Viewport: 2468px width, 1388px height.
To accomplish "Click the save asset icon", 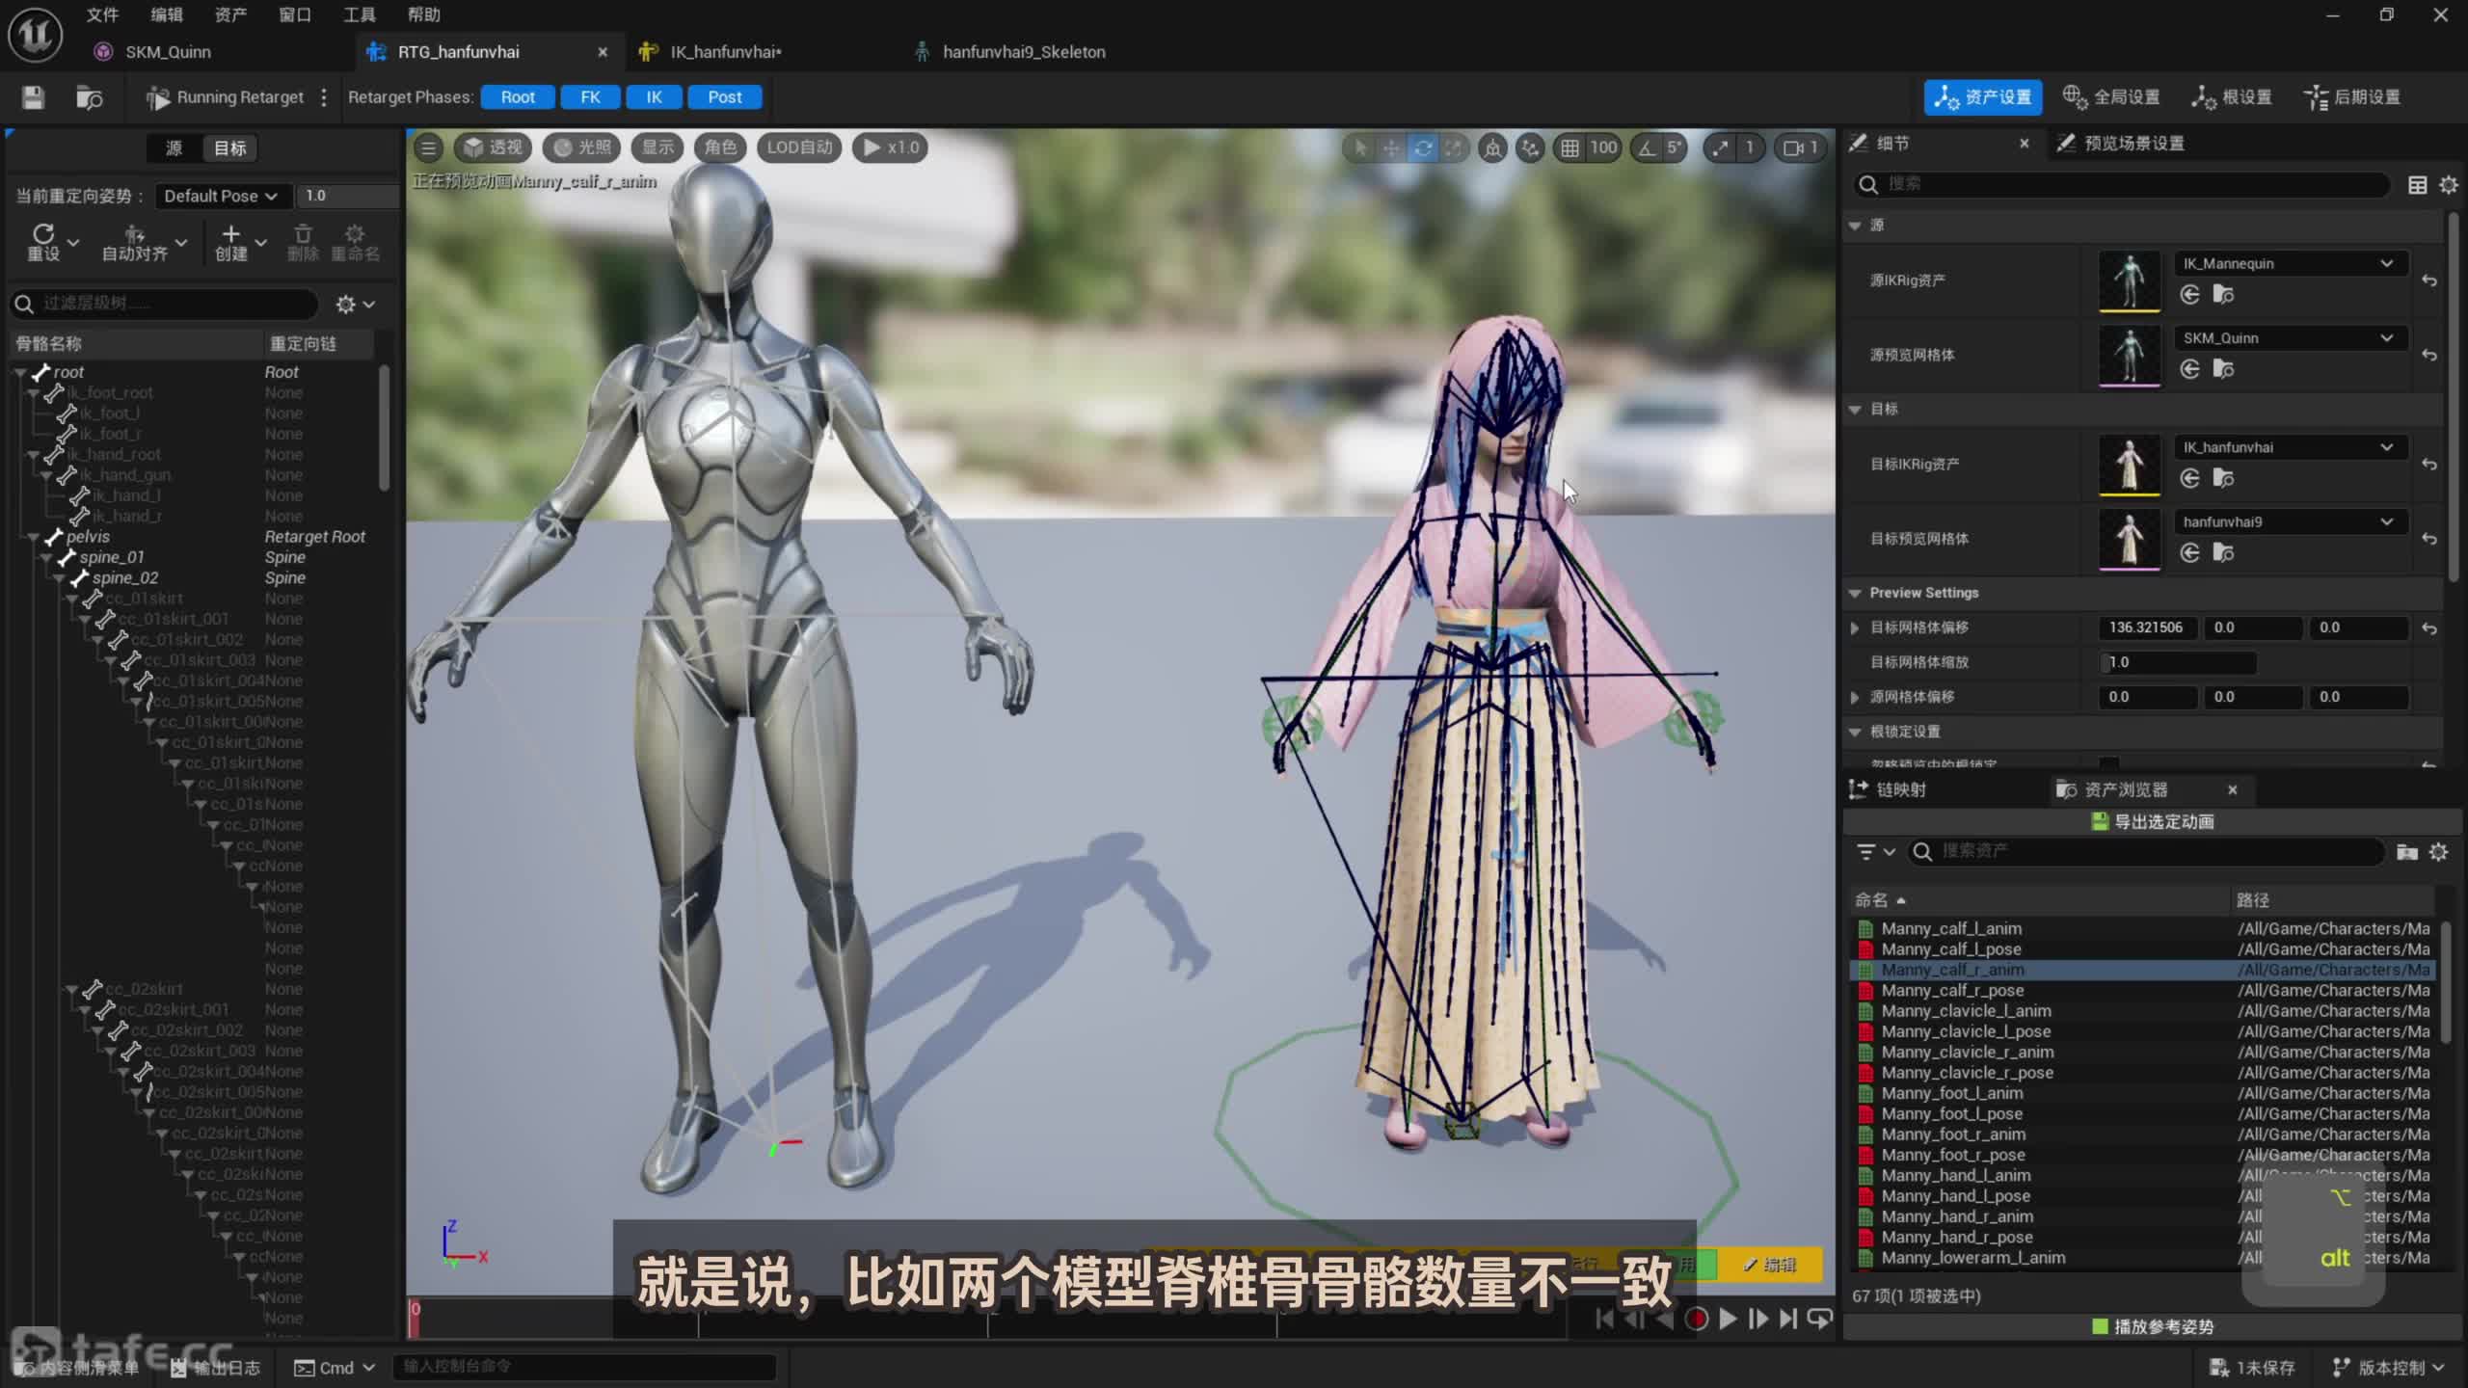I will click(x=33, y=97).
